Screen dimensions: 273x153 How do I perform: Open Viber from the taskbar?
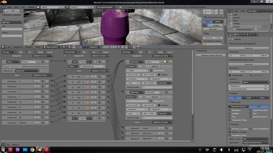[17, 150]
